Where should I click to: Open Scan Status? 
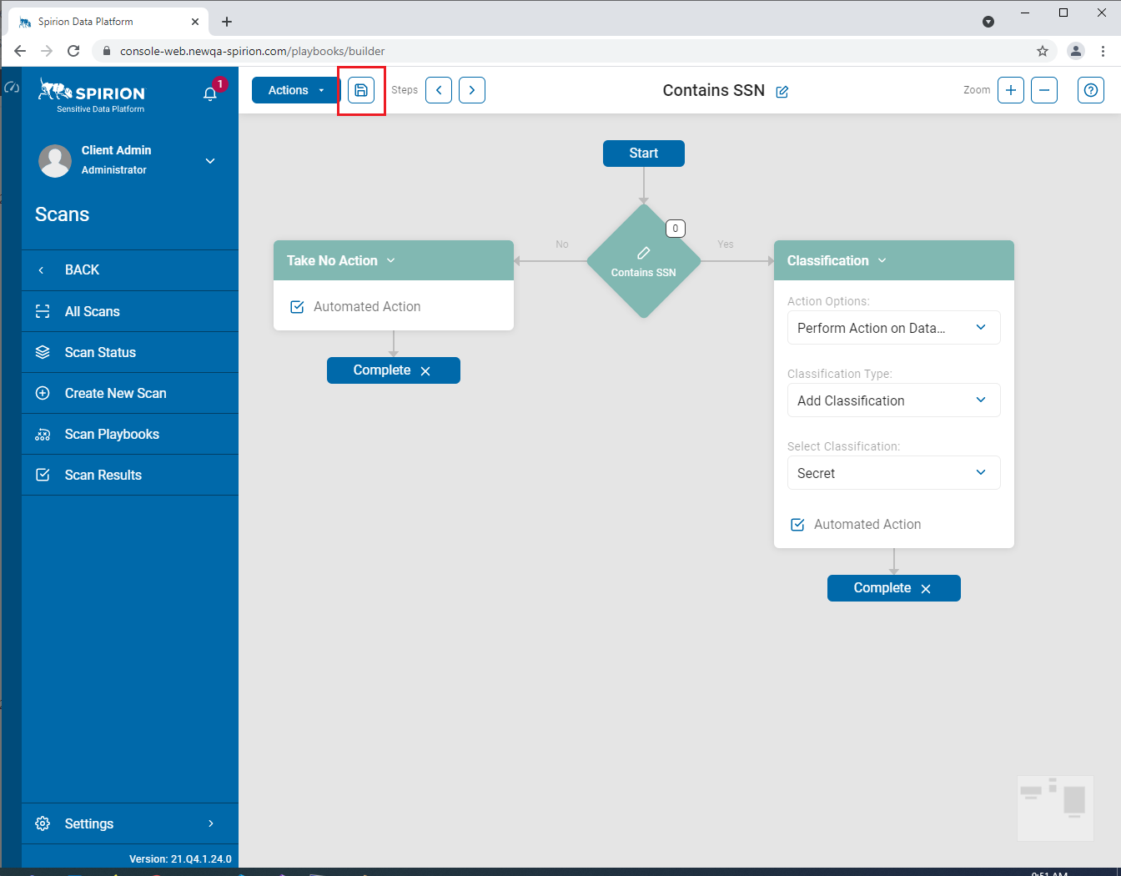point(130,352)
